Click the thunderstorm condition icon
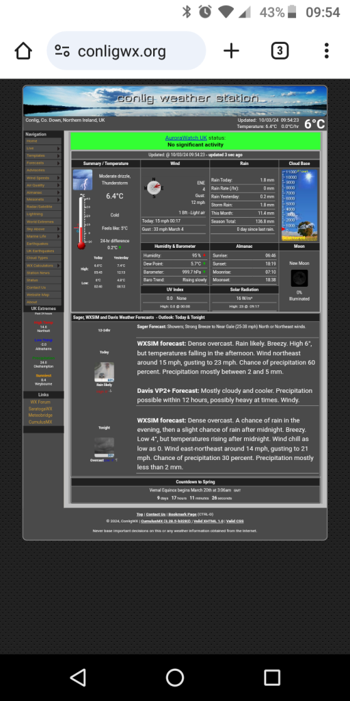The image size is (350, 701). click(83, 180)
